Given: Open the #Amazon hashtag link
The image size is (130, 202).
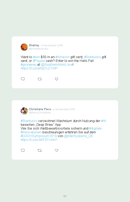Looking at the screenshot, I should pos(62,57).
